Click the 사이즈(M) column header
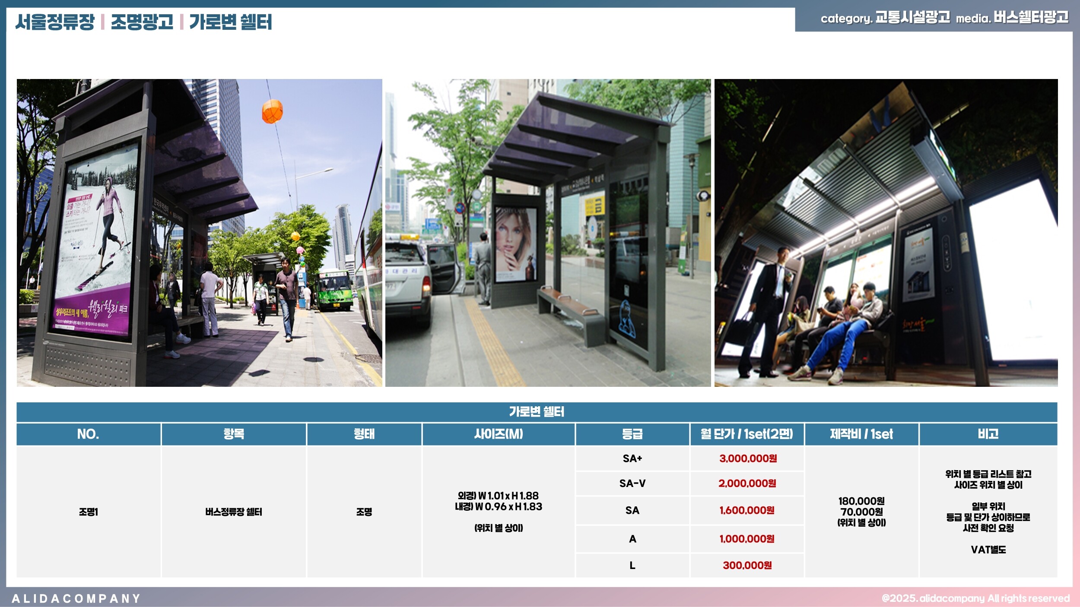The image size is (1080, 607). tap(498, 434)
